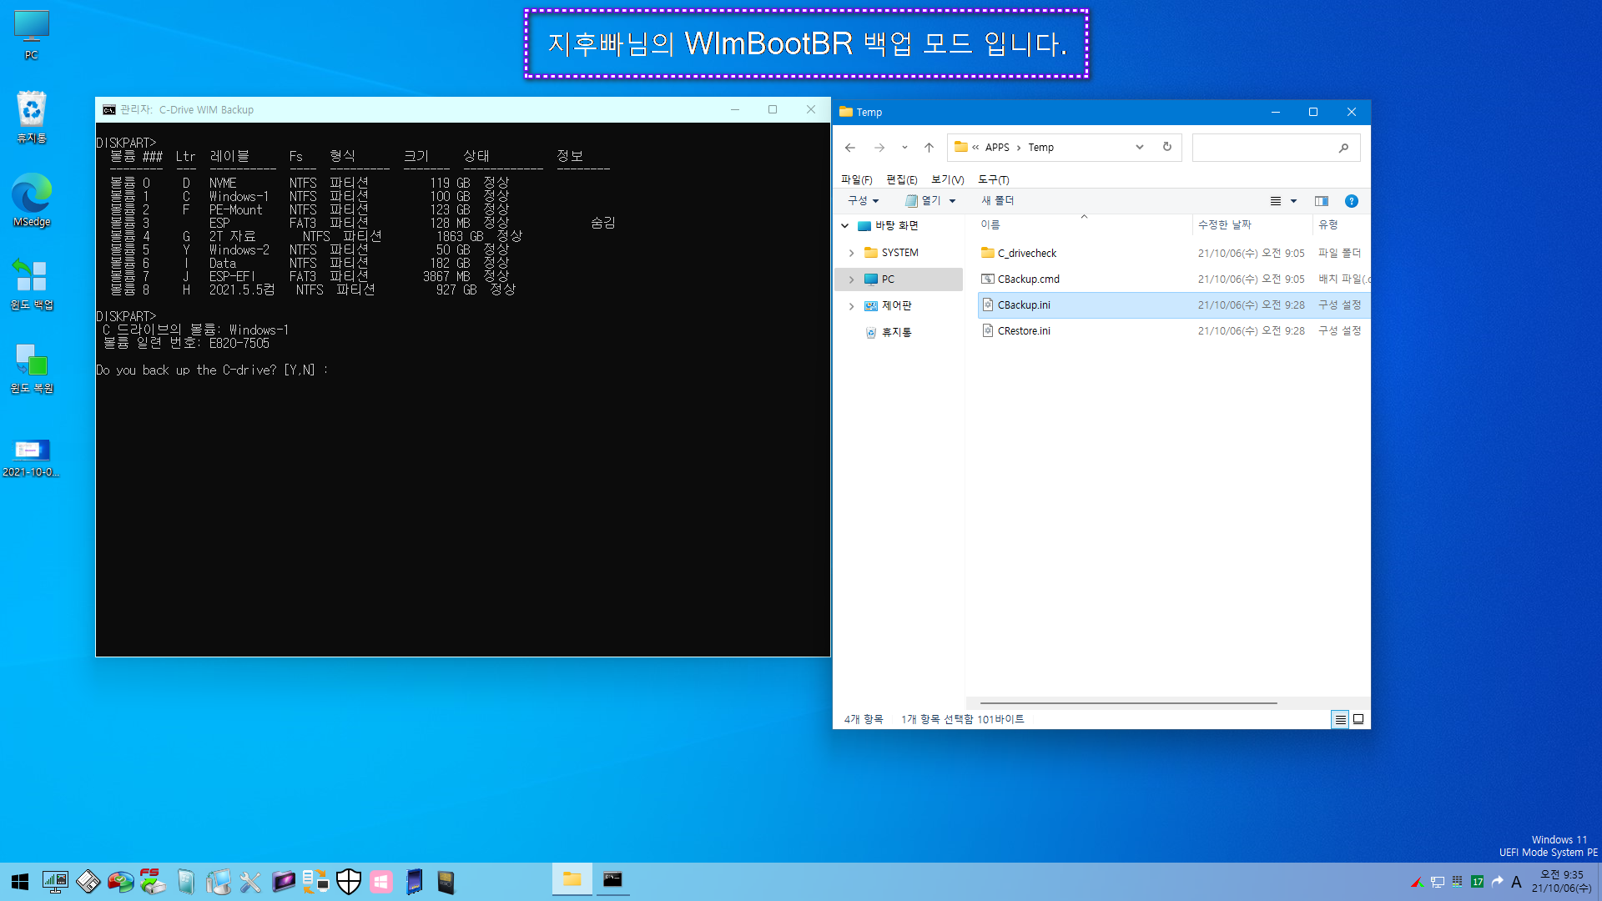Launch the computer monitor taskbar icon
1602x901 pixels.
pos(218,882)
